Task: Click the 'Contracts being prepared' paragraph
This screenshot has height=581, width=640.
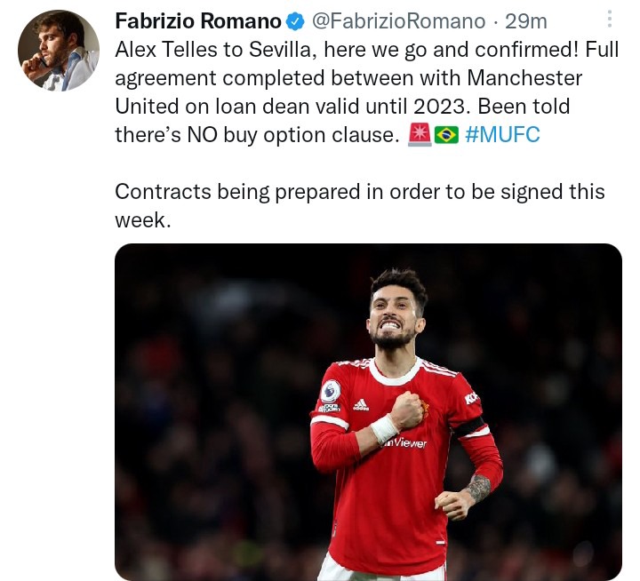Action: [360, 205]
